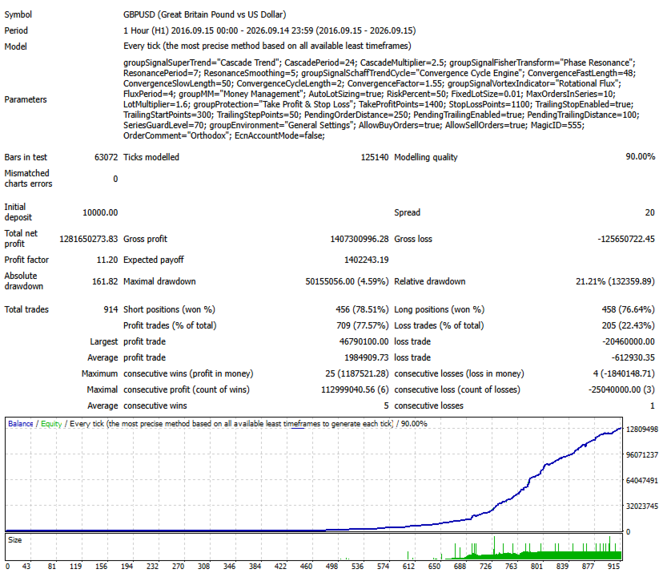Click the 915 marker on chart axis

click(x=613, y=566)
